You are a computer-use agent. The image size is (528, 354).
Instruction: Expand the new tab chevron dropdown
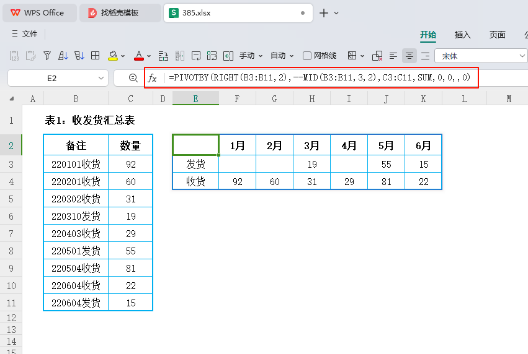[336, 14]
